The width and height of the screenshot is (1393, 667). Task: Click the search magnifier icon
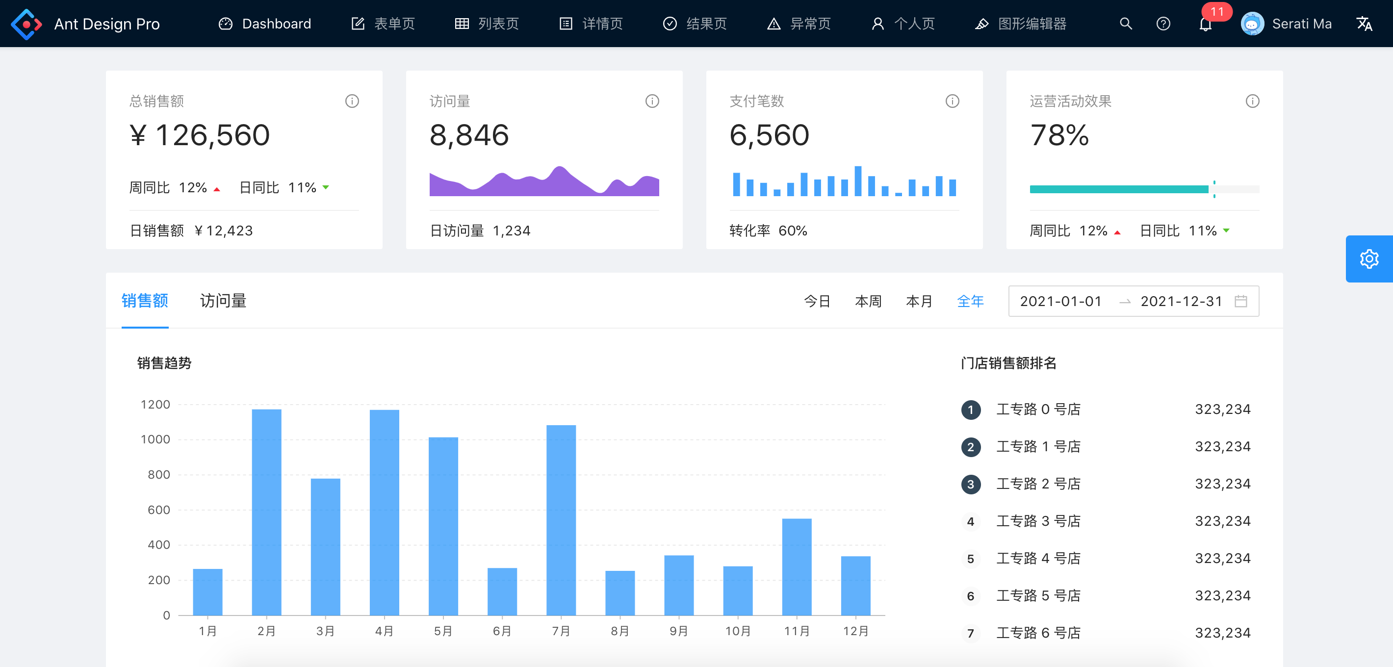click(x=1125, y=24)
